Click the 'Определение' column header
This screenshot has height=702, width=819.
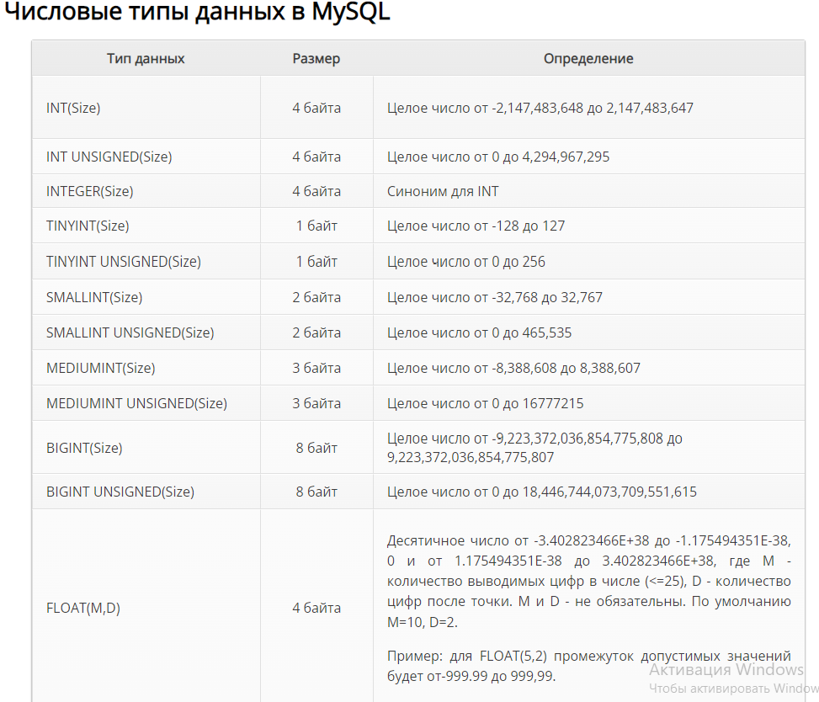588,59
